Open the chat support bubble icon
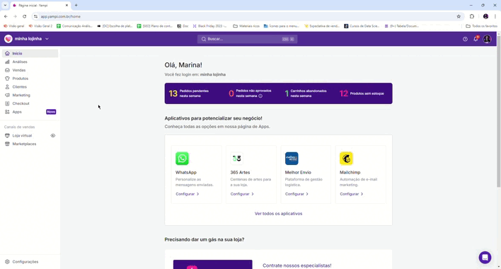 pyautogui.click(x=485, y=257)
